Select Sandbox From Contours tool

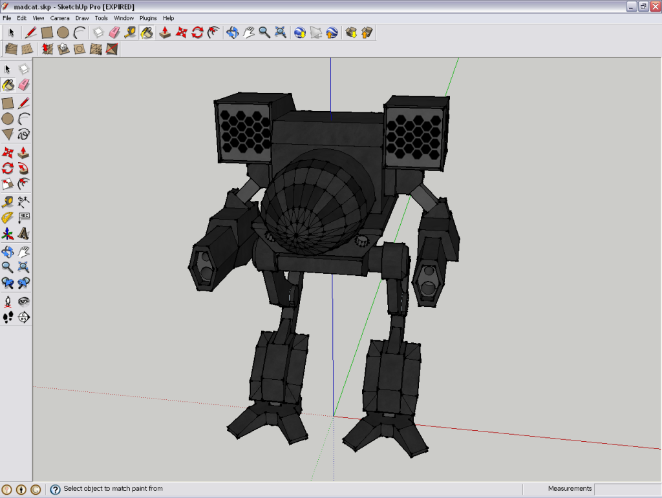pyautogui.click(x=11, y=49)
